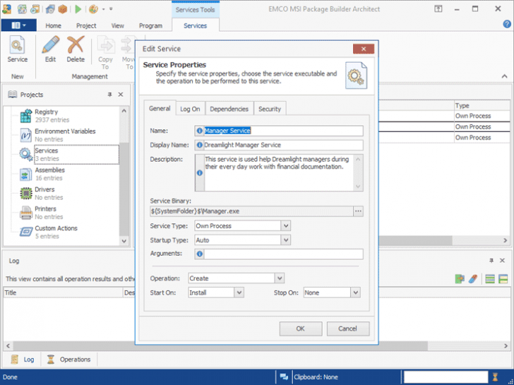Click the Projects panel down scroll arrow
This screenshot has width=514, height=385.
click(x=124, y=241)
